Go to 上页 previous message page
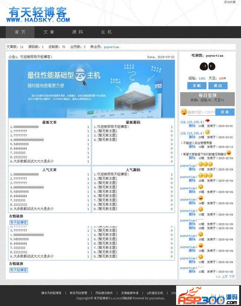 [224, 277]
